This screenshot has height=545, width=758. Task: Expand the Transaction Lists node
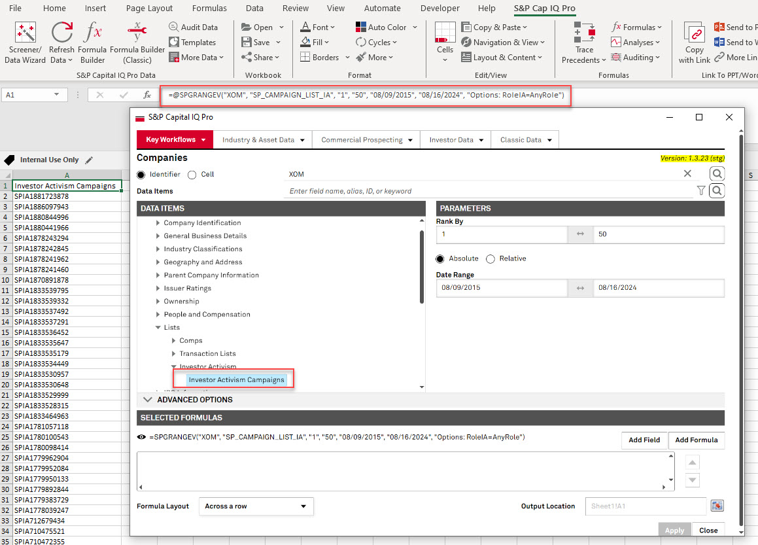click(173, 353)
